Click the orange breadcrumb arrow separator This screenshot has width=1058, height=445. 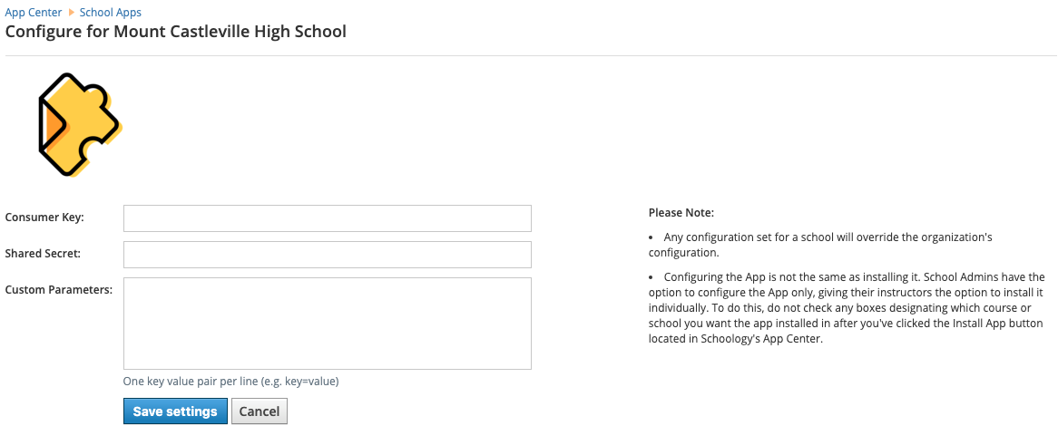click(72, 13)
